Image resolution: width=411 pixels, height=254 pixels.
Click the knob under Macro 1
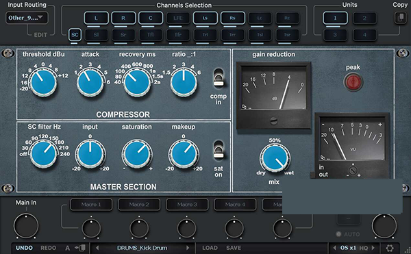coord(91,229)
